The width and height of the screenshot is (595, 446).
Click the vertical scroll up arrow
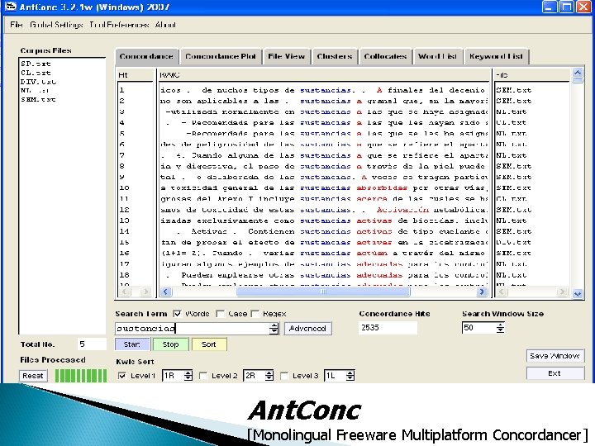tap(578, 73)
